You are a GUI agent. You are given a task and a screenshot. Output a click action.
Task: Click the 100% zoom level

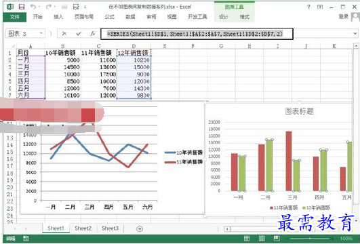(346, 239)
